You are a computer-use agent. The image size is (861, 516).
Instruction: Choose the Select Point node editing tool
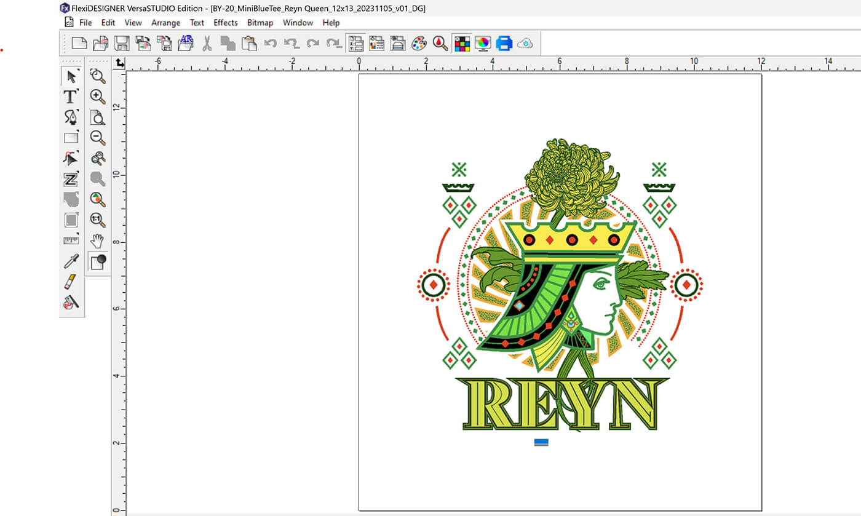coord(71,158)
